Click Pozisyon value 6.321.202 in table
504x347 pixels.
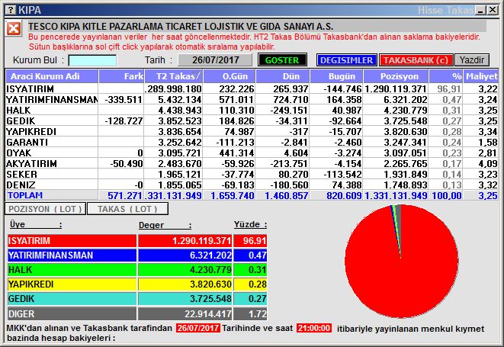point(406,100)
